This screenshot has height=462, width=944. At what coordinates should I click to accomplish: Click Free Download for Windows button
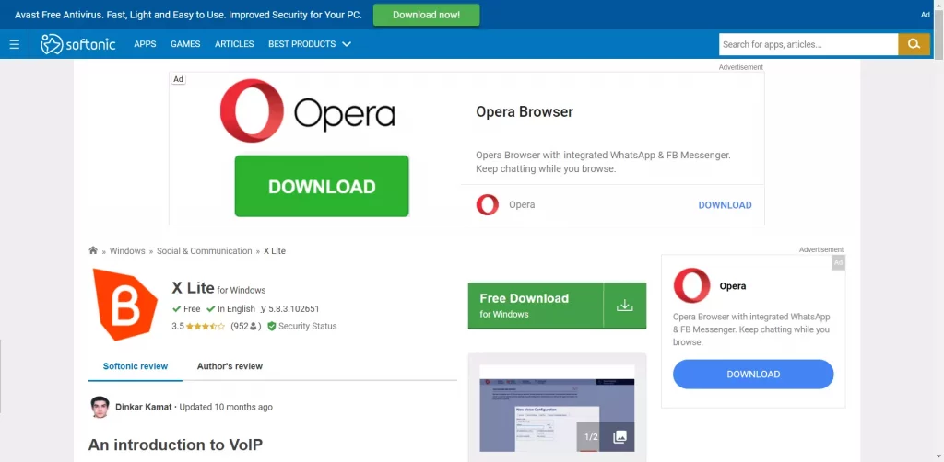557,306
